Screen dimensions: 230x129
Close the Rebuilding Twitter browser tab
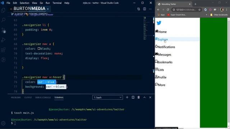(x=190, y=4)
